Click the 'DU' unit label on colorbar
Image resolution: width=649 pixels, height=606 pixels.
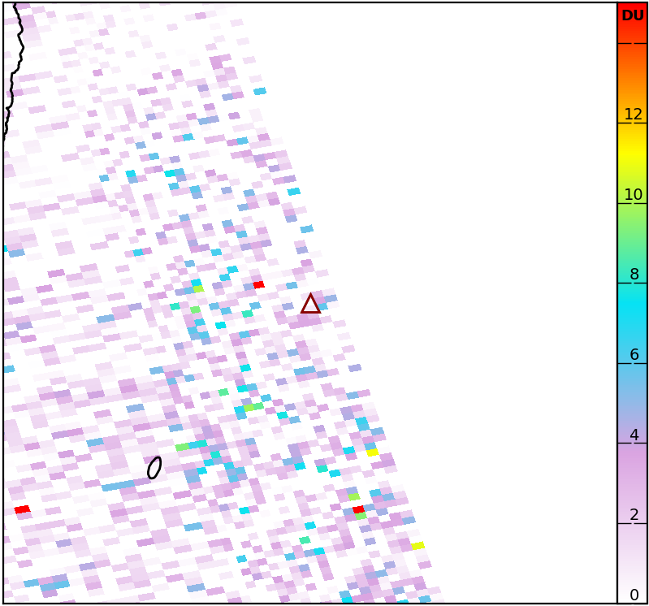tap(633, 15)
